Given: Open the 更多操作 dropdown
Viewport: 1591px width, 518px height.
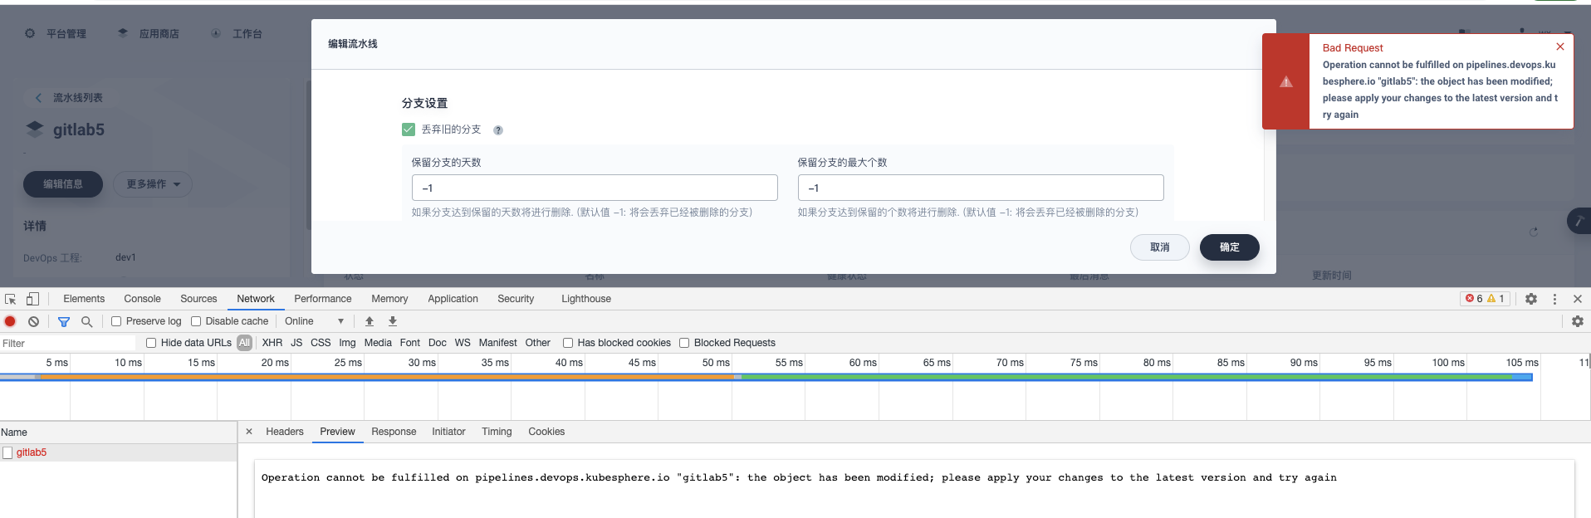Looking at the screenshot, I should point(153,184).
